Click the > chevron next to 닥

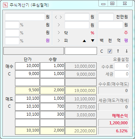click(59, 33)
